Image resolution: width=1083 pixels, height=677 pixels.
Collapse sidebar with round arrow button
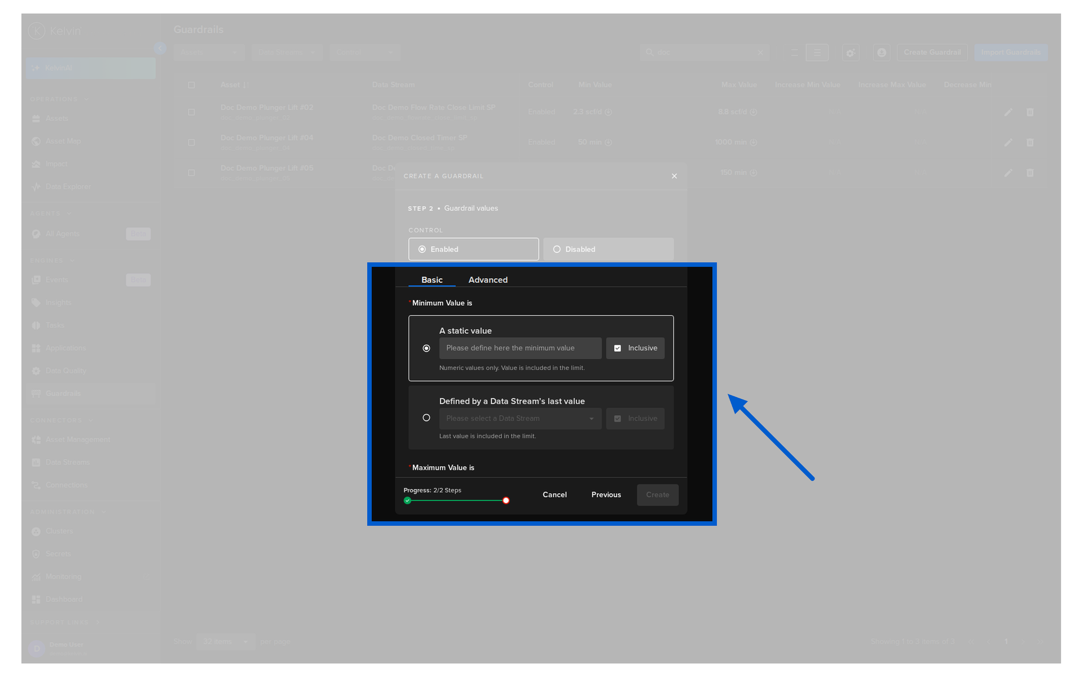pos(160,49)
